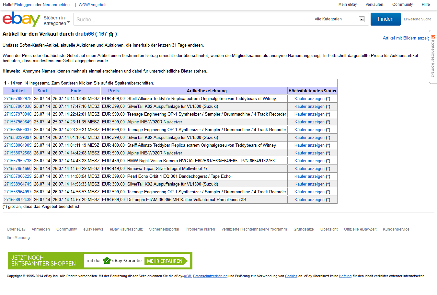
Task: Open Cookies link in copyright text
Action: (291, 276)
